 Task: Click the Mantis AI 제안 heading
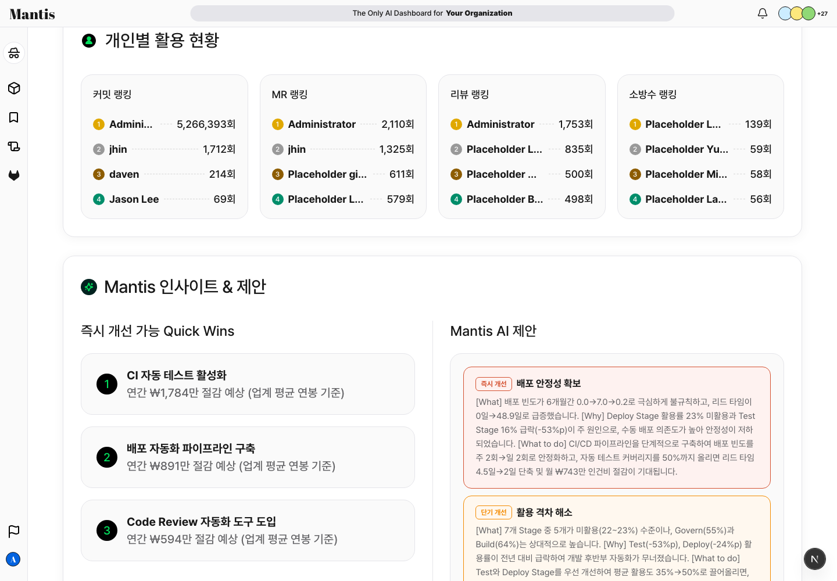click(493, 331)
